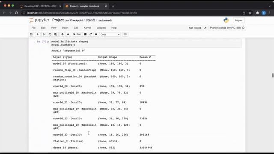The width and height of the screenshot is (274, 154).
Task: Click model_10 (Functional) layer text
Action: [x=70, y=64]
